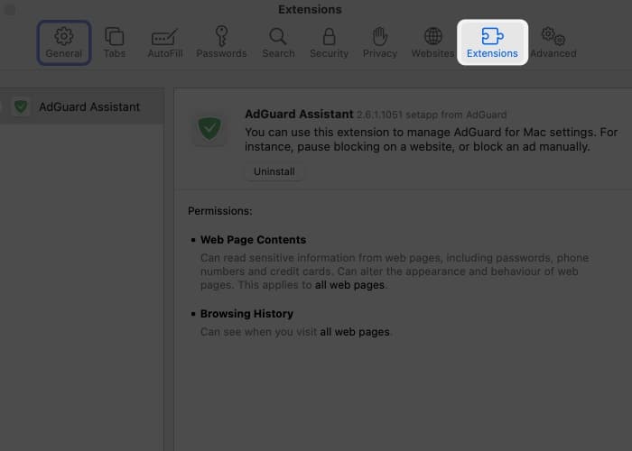Switch to the Tabs preferences pane
The height and width of the screenshot is (451, 632).
point(115,42)
